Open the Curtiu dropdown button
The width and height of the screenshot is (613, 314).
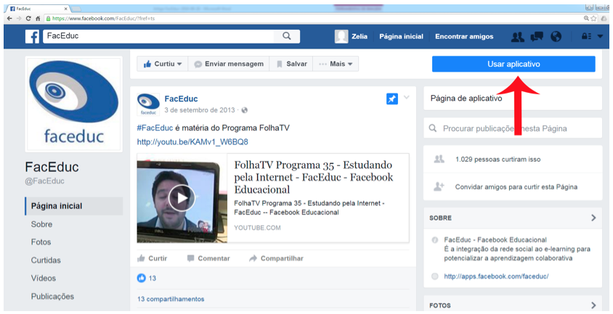pyautogui.click(x=163, y=64)
